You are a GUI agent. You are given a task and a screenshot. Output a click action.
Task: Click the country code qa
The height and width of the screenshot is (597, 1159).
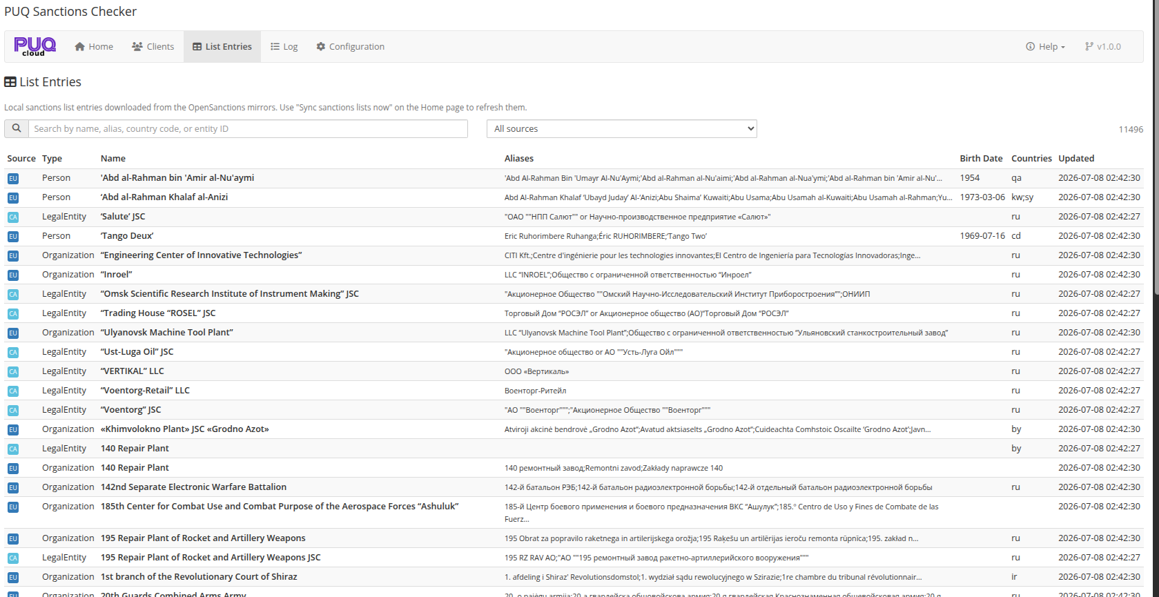[x=1016, y=177]
